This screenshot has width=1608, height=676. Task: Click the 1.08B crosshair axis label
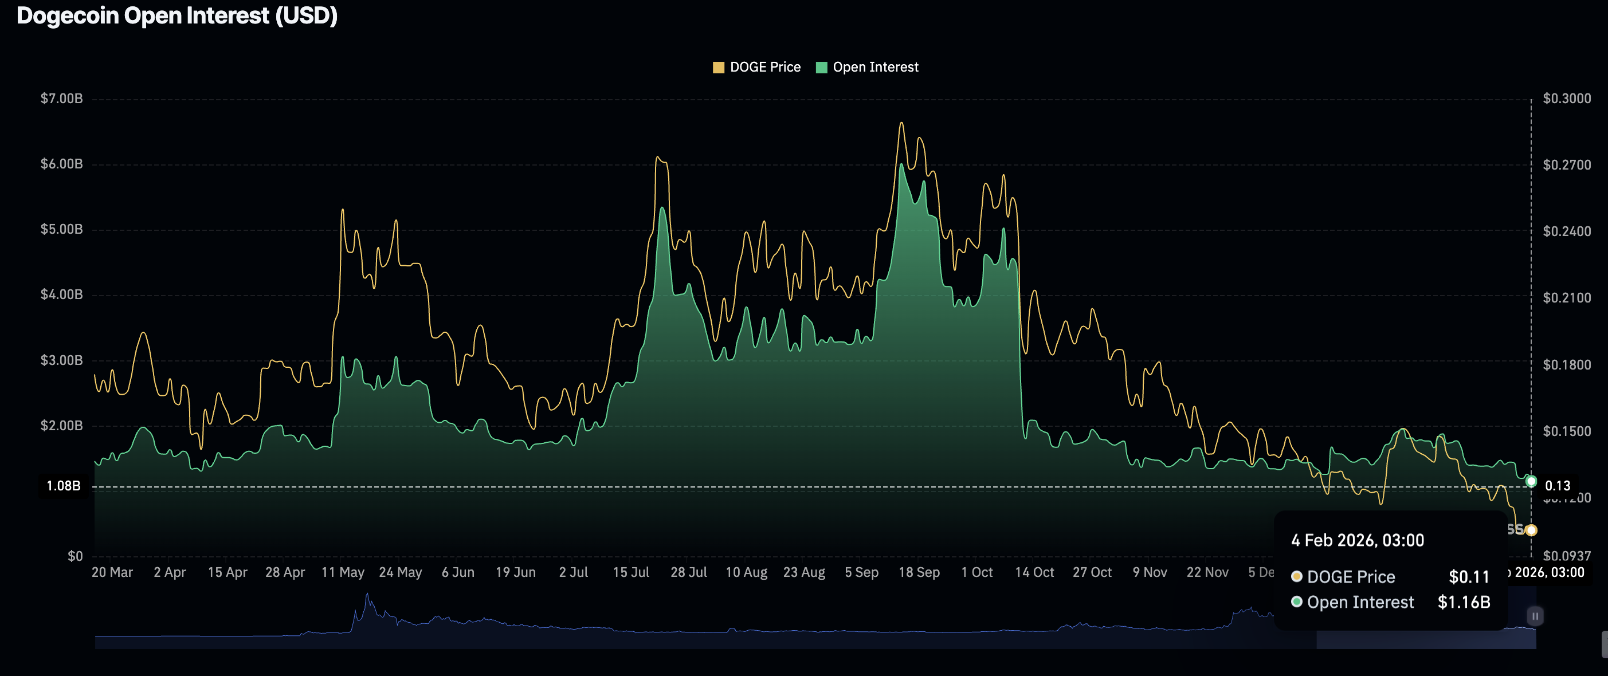(64, 486)
